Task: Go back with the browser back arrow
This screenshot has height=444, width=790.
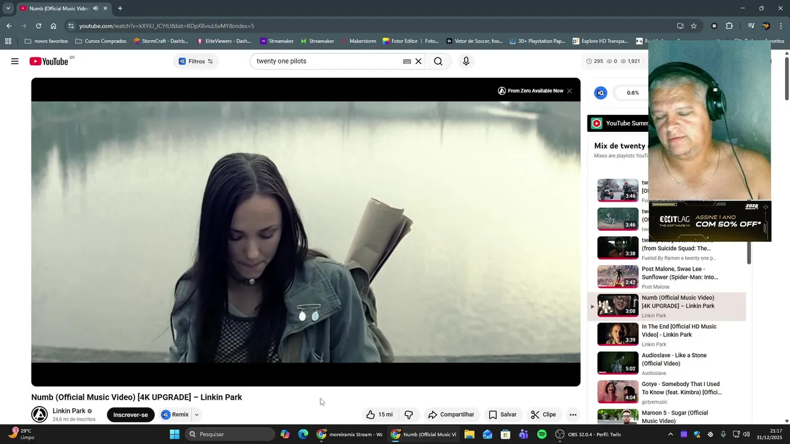Action: (x=9, y=26)
